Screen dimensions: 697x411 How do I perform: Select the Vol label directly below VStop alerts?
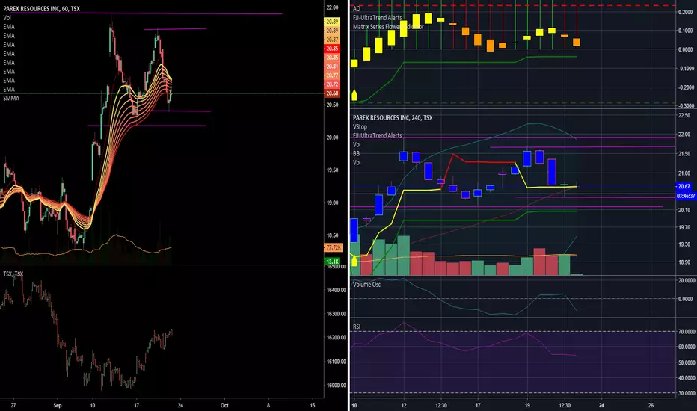coord(357,144)
